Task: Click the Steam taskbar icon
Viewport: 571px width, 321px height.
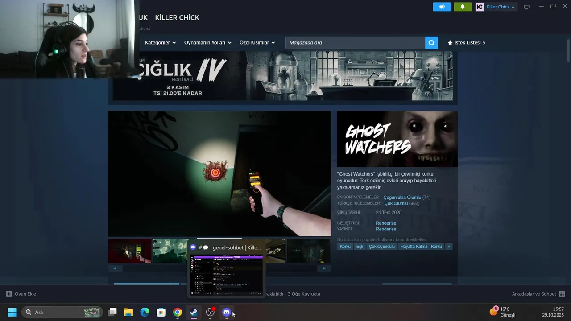Action: tap(194, 312)
